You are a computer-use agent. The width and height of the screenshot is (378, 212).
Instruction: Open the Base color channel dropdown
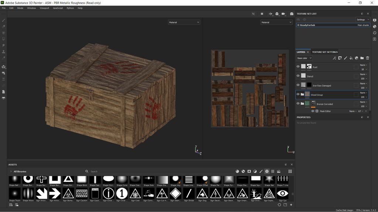pos(304,58)
